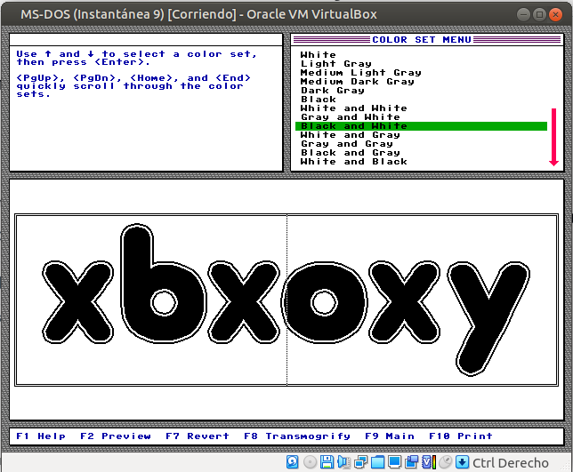Maximize the VirtualBox window
573x472 pixels.
539,14
